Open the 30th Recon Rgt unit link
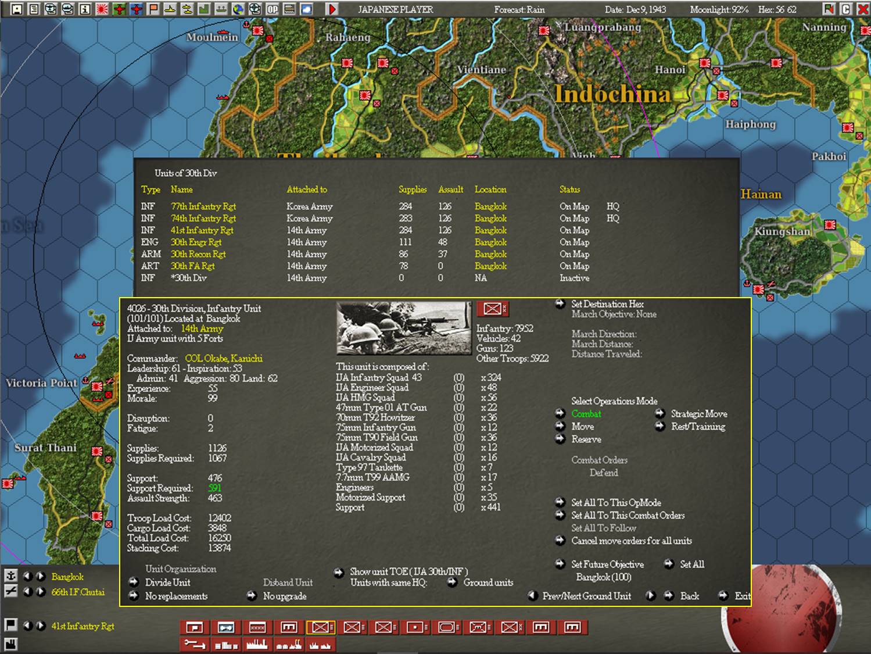 [x=198, y=255]
